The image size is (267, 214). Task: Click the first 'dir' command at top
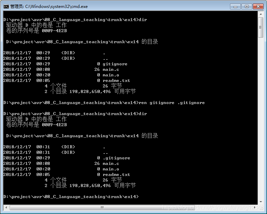(143, 20)
